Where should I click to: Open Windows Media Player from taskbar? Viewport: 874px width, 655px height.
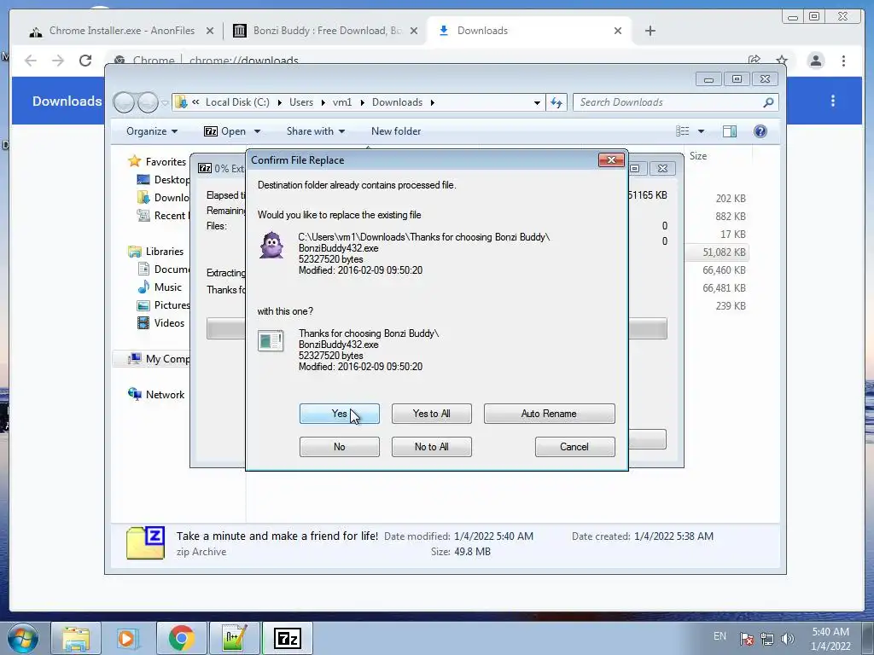click(x=128, y=638)
